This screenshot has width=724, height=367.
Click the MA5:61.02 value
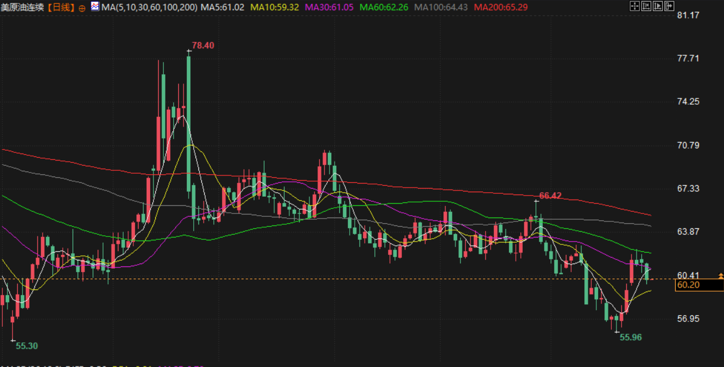[x=222, y=7]
